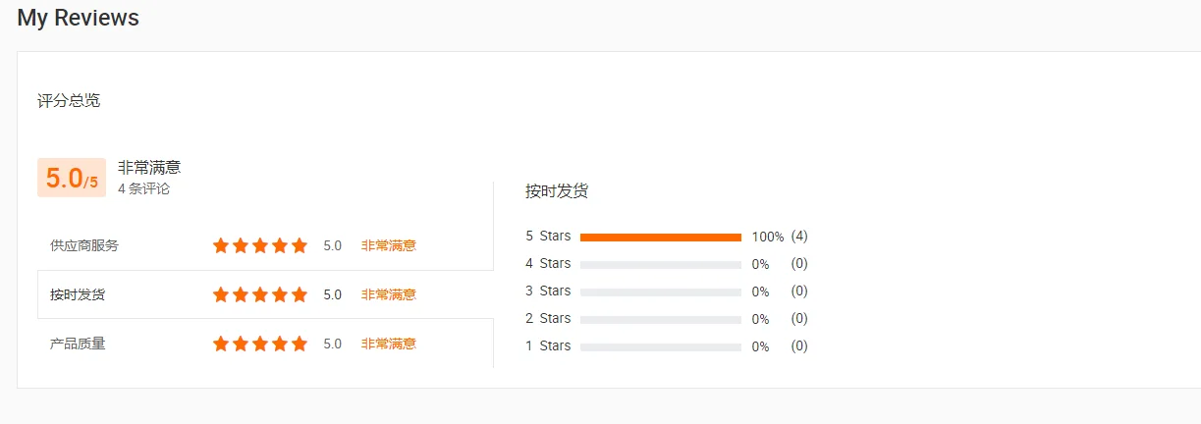Click the star icons next to 按时发货

pos(260,294)
